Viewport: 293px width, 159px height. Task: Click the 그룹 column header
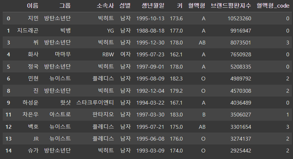(65, 6)
